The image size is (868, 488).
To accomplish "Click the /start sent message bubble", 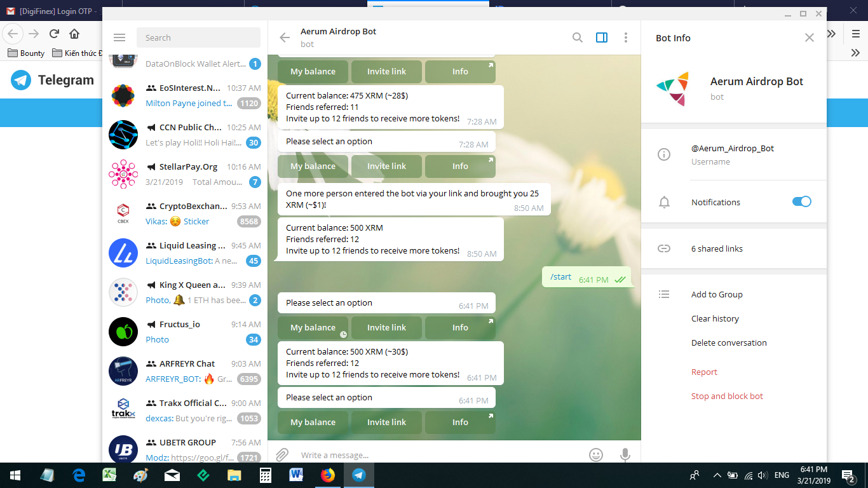I will (587, 277).
